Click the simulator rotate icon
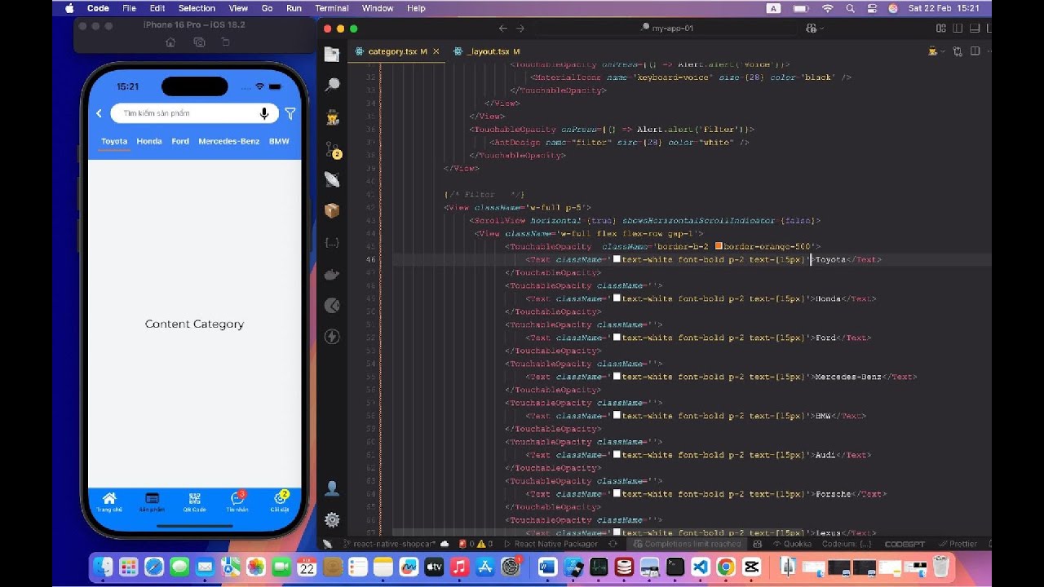 click(226, 42)
